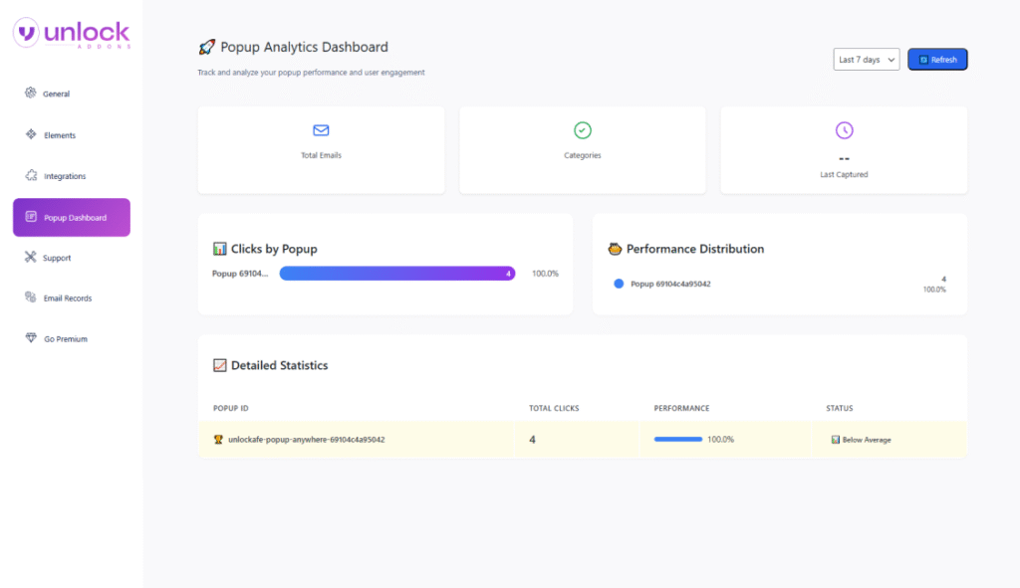Click the Support tools icon
Viewport: 1020px width, 588px height.
coord(31,258)
